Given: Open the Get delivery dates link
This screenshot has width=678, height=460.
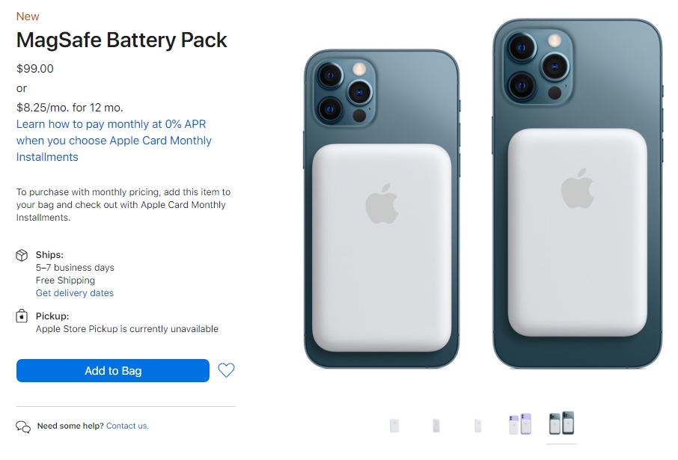Looking at the screenshot, I should pos(75,293).
